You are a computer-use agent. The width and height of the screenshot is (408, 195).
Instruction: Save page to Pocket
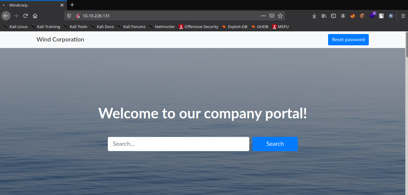click(x=272, y=16)
